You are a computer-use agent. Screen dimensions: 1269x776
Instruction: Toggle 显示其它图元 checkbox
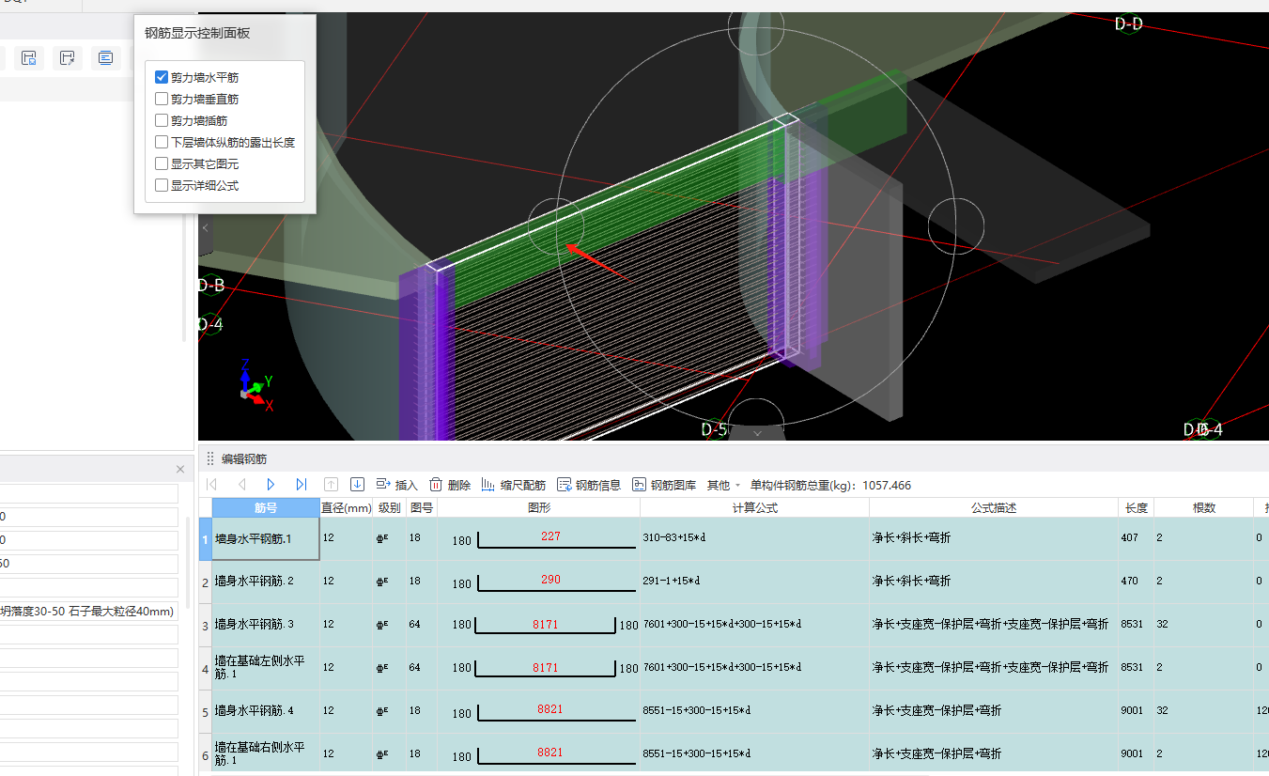[162, 163]
